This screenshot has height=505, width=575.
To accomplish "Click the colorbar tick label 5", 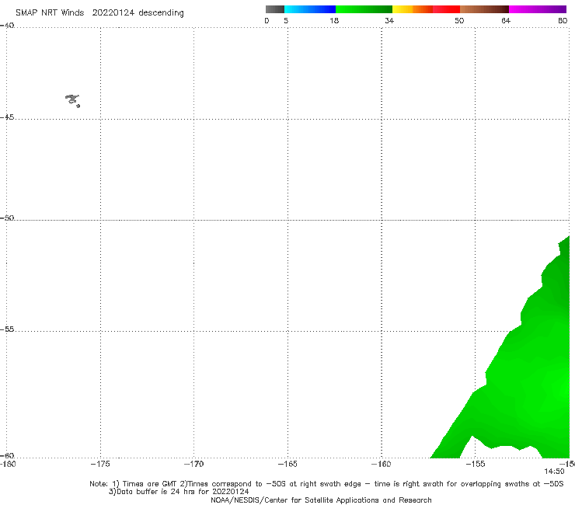I will 286,20.
